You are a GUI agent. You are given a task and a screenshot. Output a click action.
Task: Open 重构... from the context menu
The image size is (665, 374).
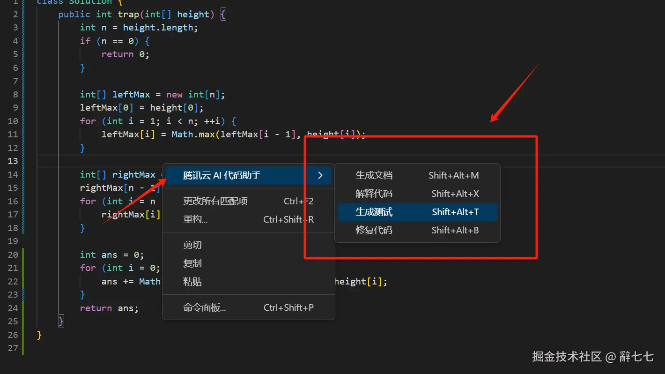coord(248,219)
